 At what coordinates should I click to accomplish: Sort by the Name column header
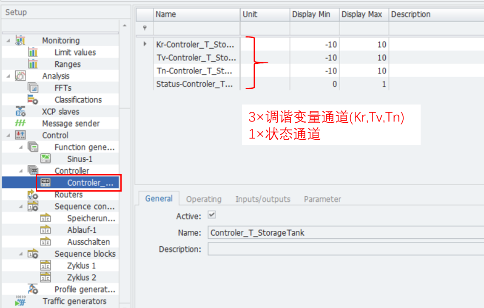click(x=196, y=14)
